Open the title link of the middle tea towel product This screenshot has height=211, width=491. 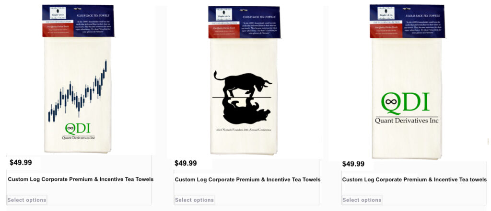pos(247,180)
